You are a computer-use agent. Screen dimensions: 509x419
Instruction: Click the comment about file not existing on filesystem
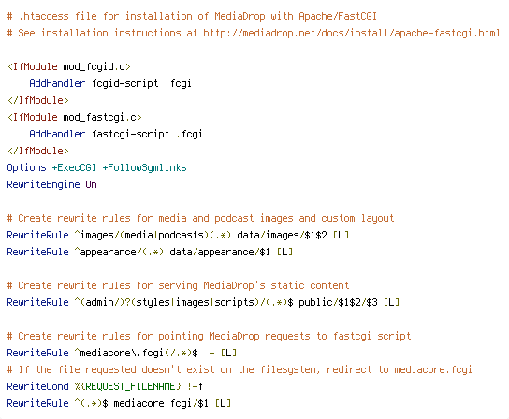240,369
